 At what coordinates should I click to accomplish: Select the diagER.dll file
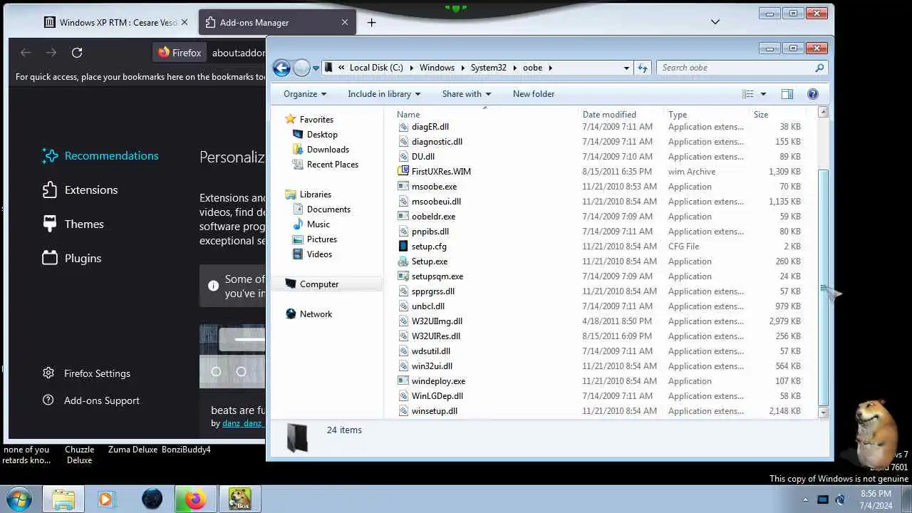(430, 127)
